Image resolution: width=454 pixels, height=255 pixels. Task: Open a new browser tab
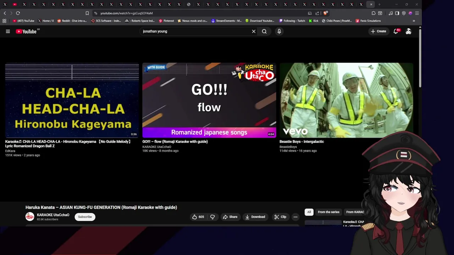[x=379, y=4]
